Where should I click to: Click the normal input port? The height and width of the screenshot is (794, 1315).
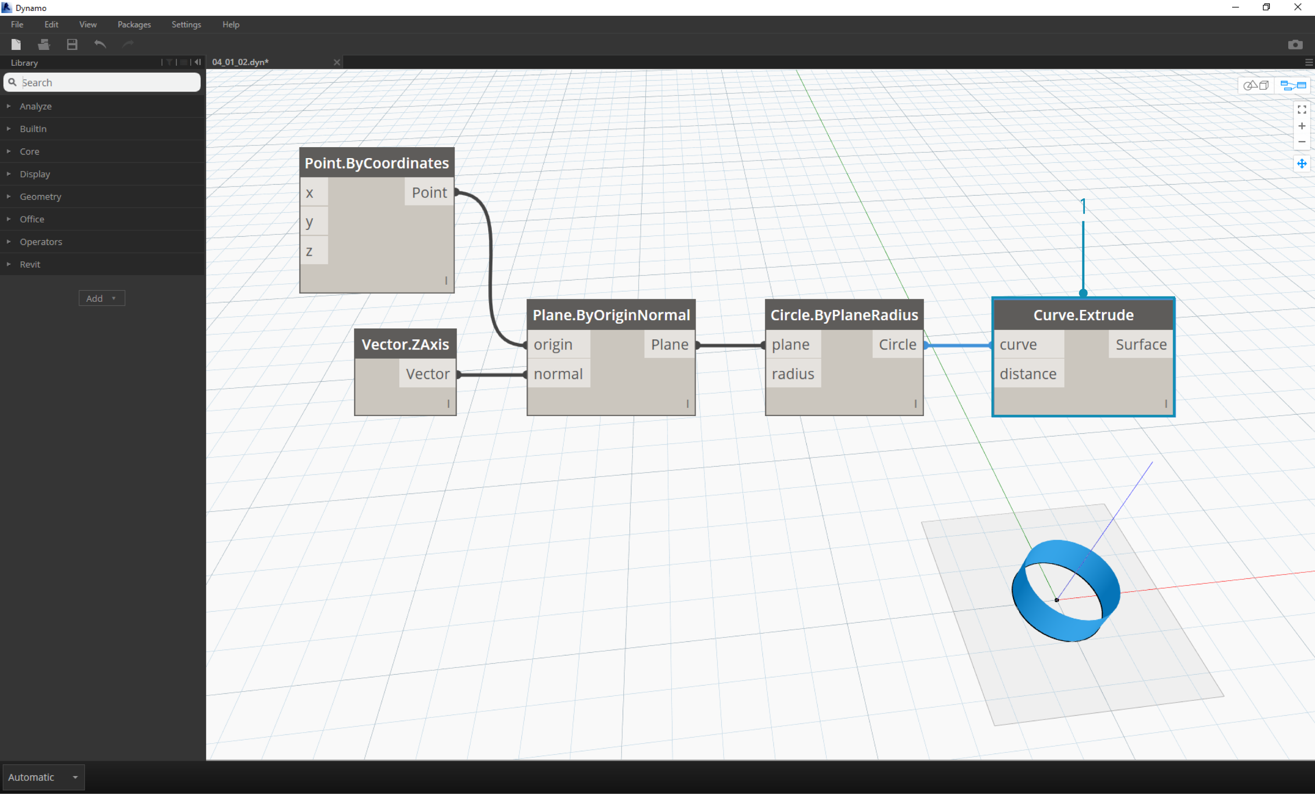(559, 374)
